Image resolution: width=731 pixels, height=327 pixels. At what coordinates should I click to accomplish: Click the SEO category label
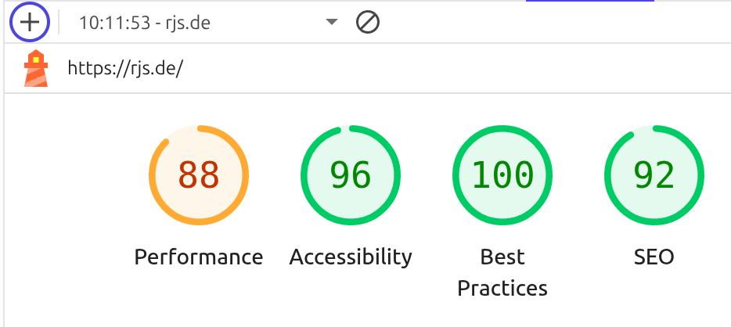pyautogui.click(x=654, y=257)
